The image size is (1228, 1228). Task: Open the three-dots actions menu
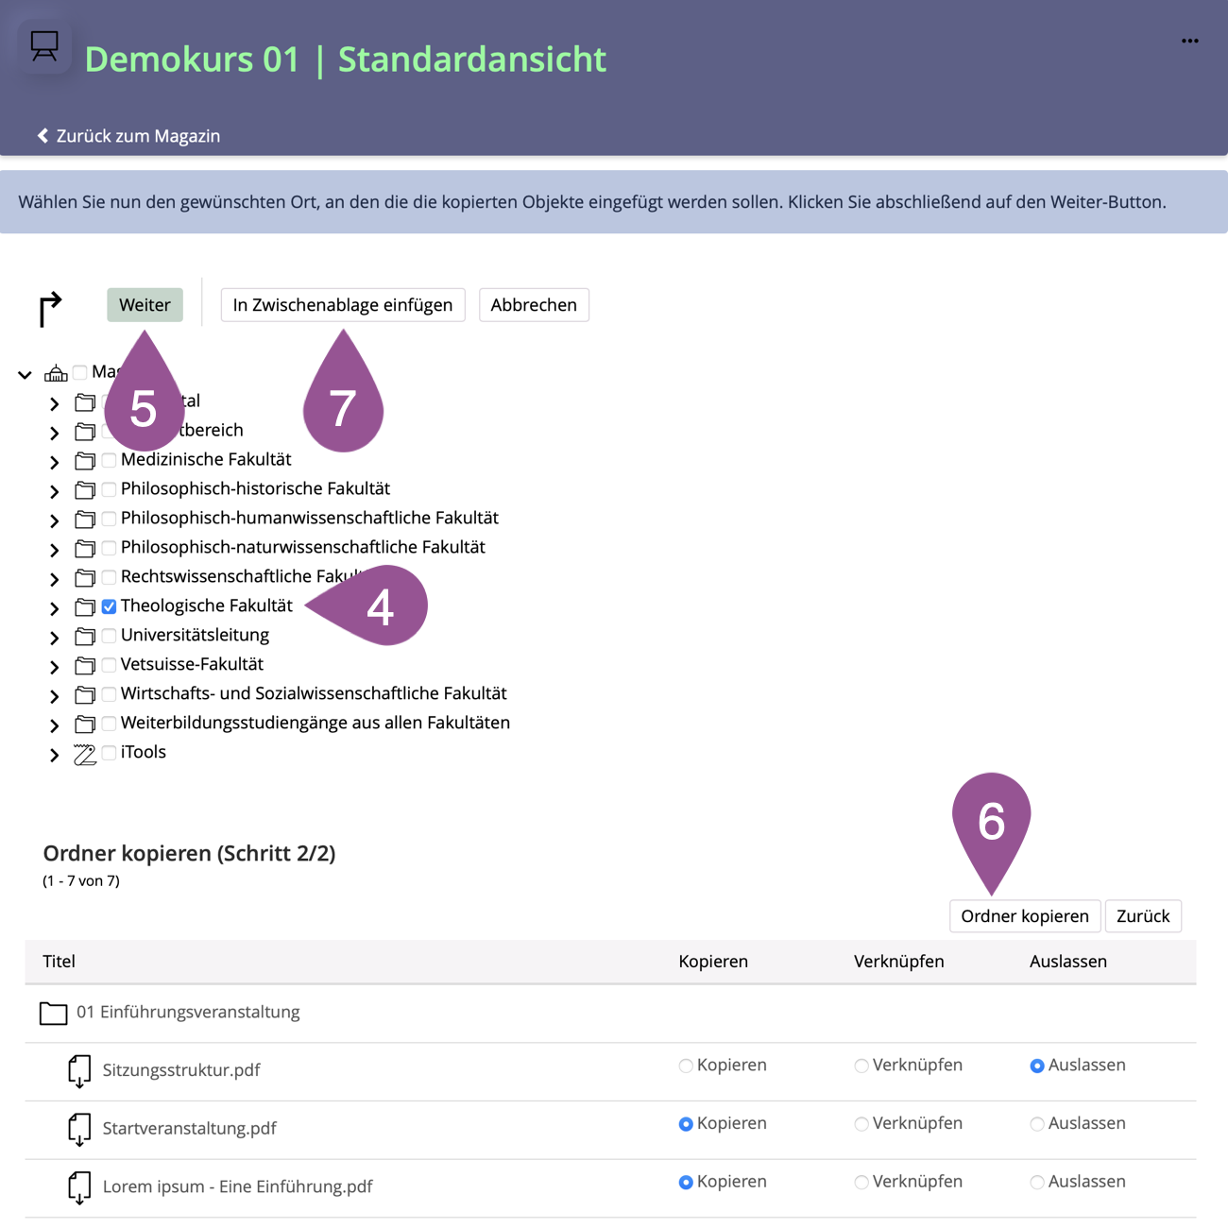point(1189,41)
